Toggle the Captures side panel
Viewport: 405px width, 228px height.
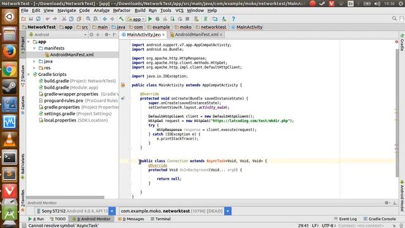point(23,105)
